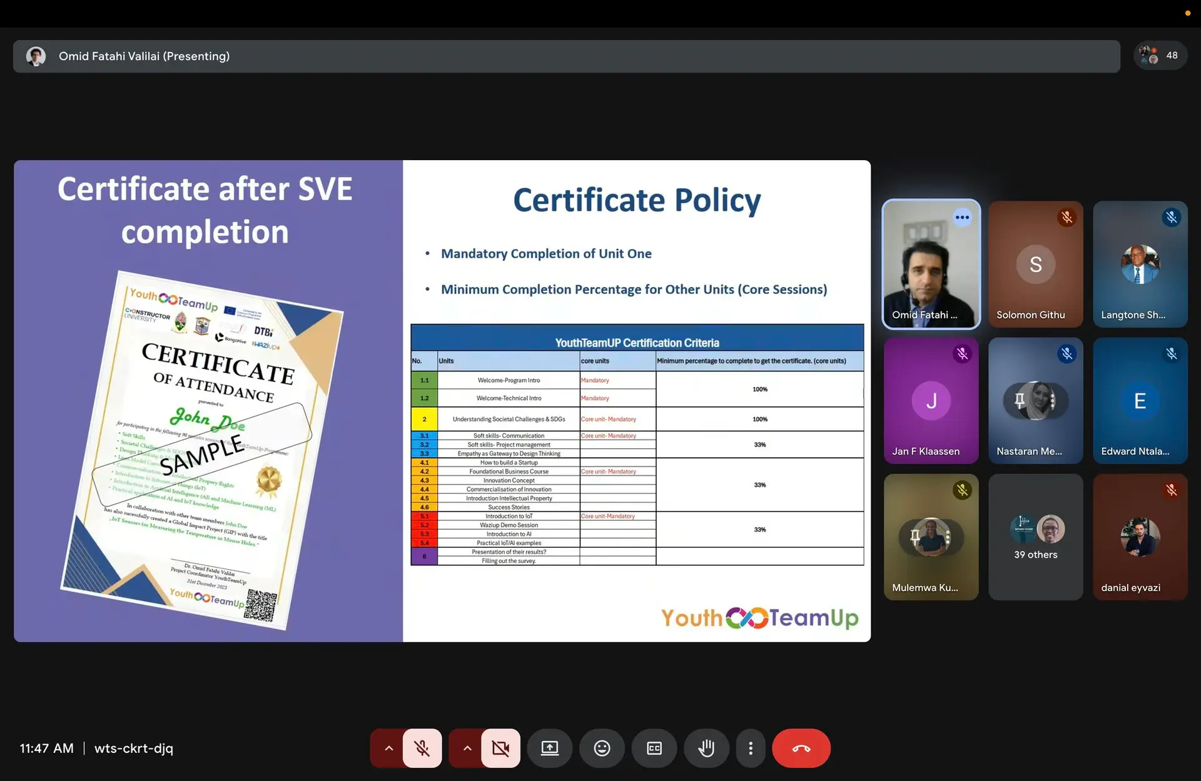The image size is (1201, 781).
Task: Raise hand using the hand icon
Action: tap(706, 748)
